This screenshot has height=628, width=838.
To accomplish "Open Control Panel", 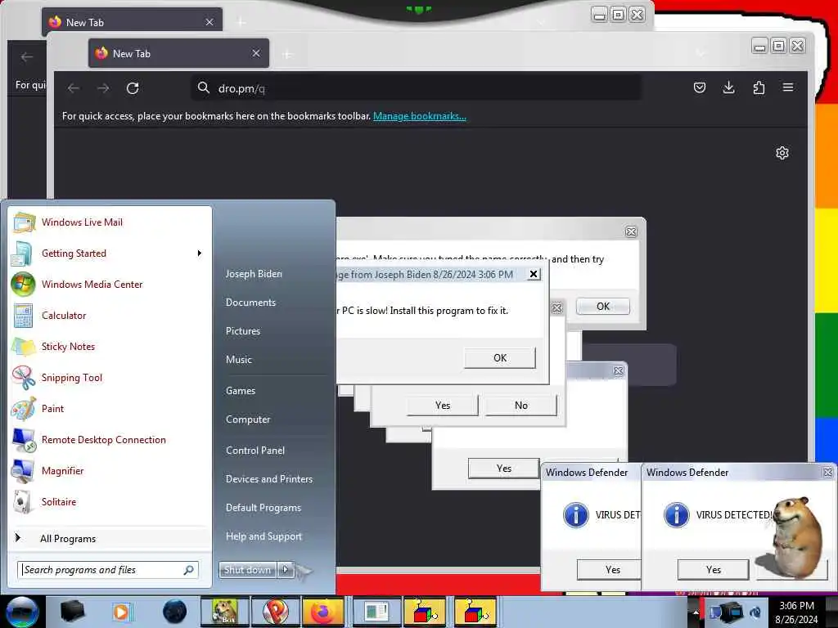I will [255, 451].
